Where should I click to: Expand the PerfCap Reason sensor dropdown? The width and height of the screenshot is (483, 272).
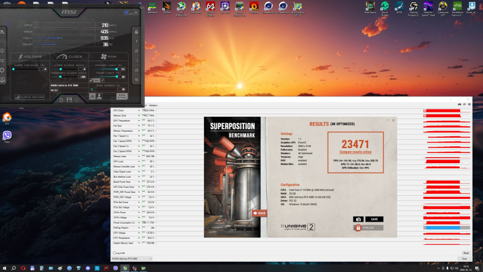click(139, 228)
